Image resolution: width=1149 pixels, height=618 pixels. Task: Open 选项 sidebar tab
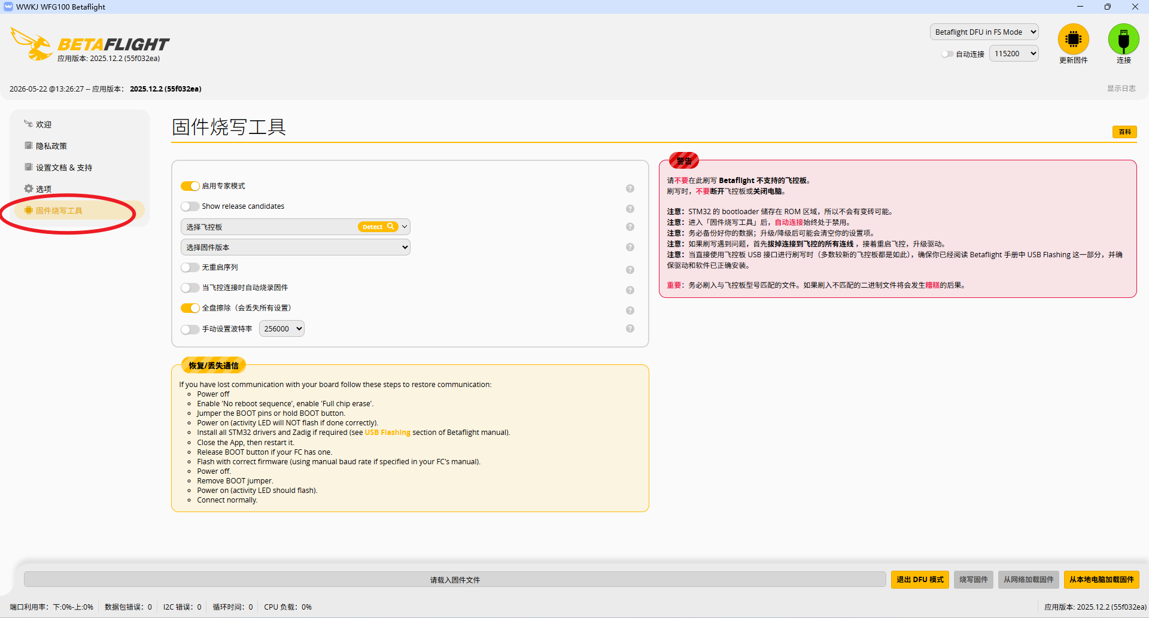click(80, 188)
